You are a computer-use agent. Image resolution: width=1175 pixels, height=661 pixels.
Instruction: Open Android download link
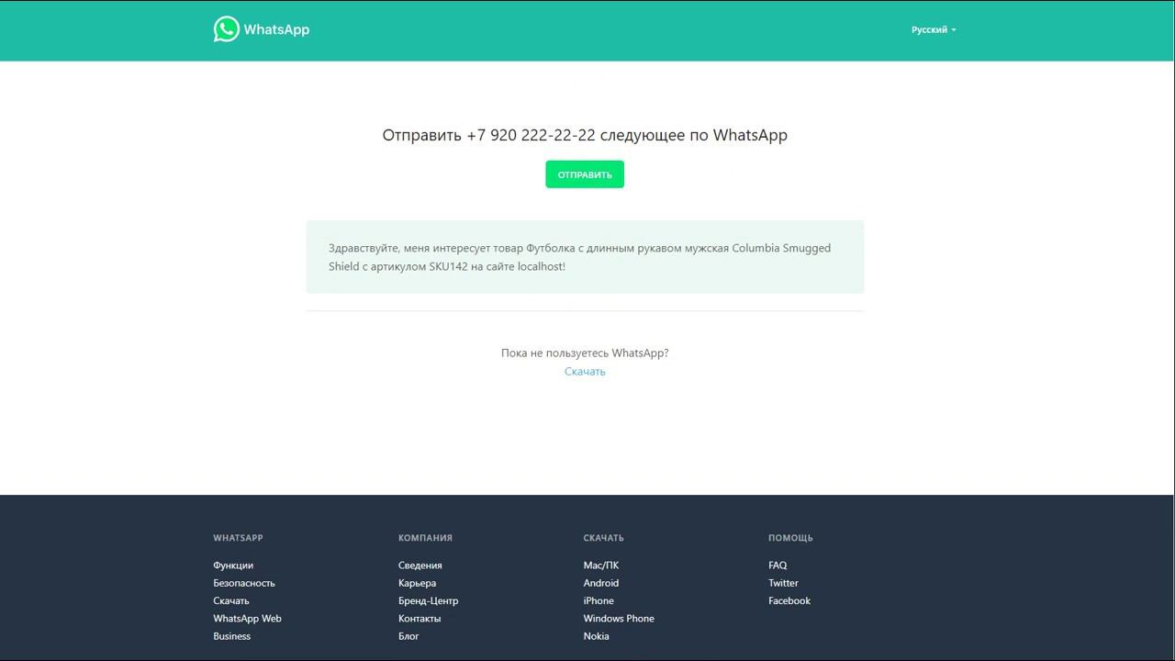coord(601,583)
